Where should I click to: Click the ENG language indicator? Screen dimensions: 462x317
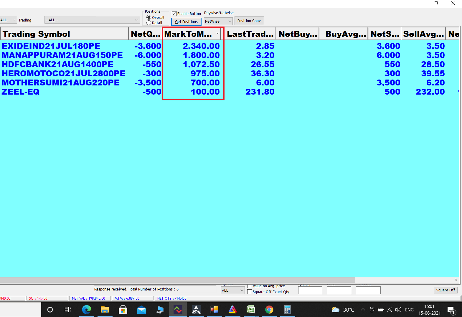[x=409, y=310]
